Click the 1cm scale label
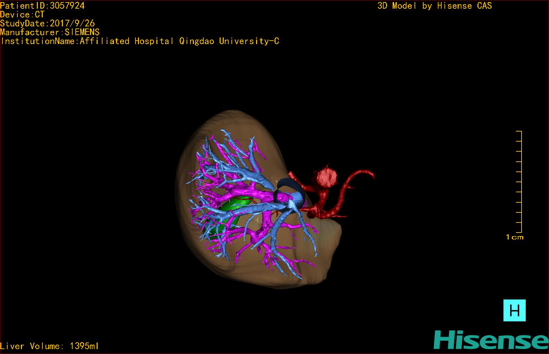 pyautogui.click(x=515, y=237)
